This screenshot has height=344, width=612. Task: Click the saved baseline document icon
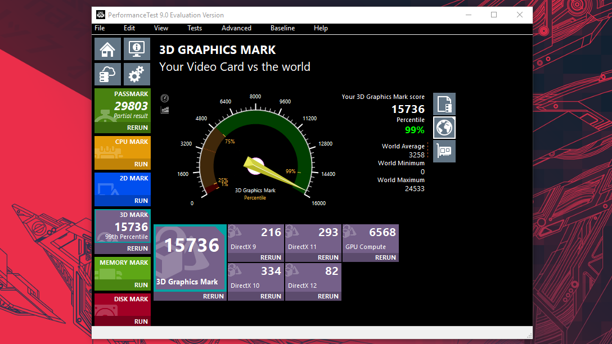click(444, 104)
